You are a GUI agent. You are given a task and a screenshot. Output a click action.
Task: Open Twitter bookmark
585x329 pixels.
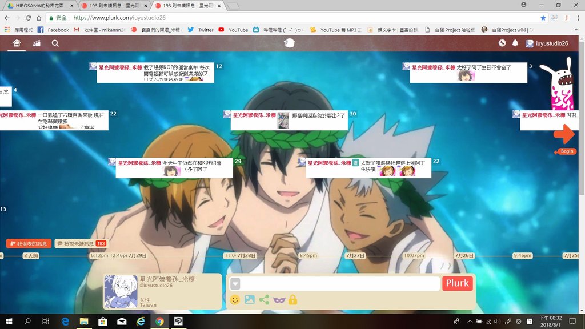pos(201,30)
